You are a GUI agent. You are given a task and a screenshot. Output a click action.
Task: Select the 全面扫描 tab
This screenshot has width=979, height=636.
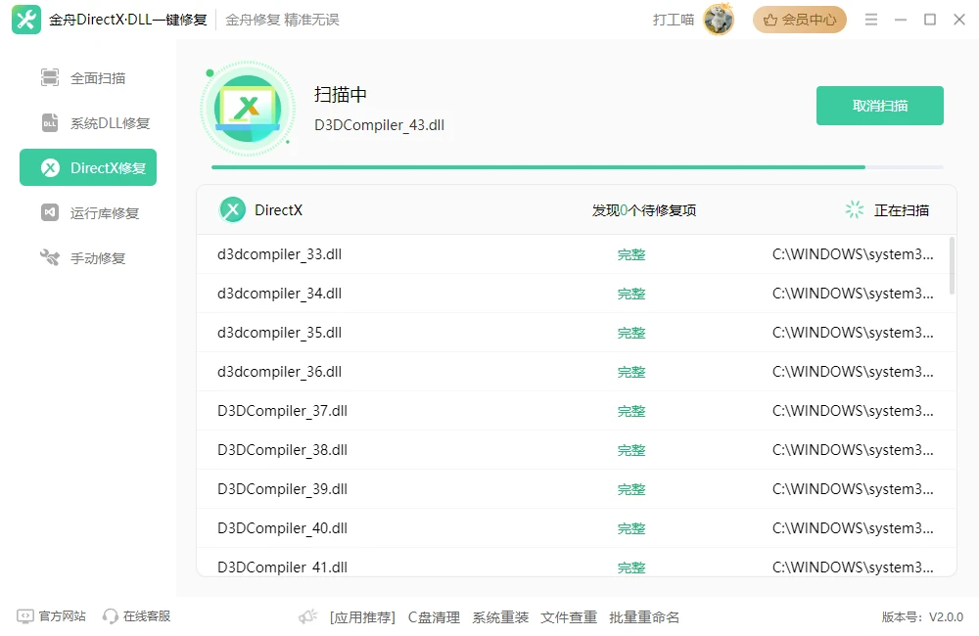[88, 78]
